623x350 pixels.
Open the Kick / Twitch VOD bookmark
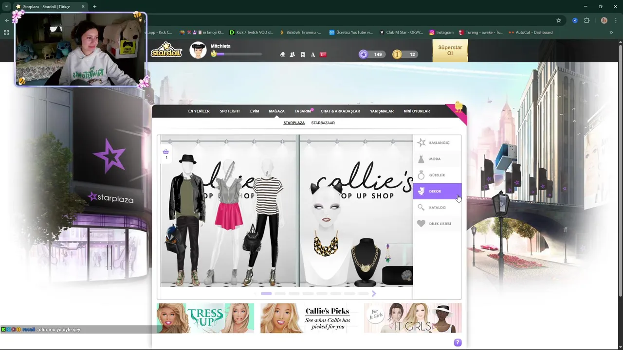(x=251, y=33)
